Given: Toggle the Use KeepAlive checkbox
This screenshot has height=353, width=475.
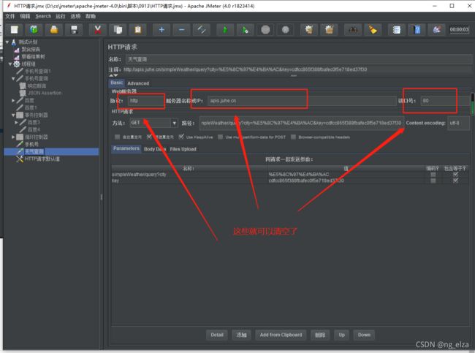Looking at the screenshot, I should [x=181, y=137].
